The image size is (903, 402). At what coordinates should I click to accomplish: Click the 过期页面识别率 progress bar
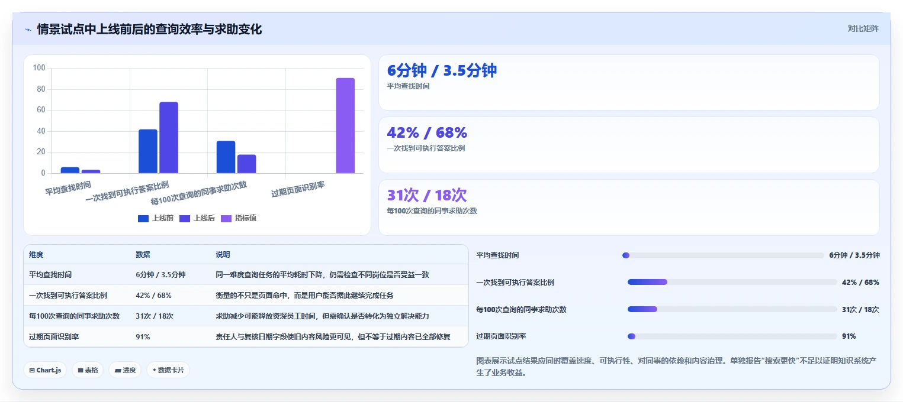(732, 336)
